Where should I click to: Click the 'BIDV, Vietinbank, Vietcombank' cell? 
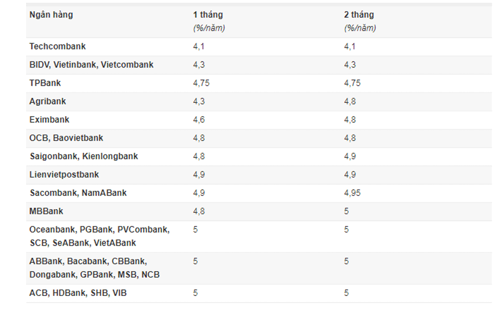(91, 65)
